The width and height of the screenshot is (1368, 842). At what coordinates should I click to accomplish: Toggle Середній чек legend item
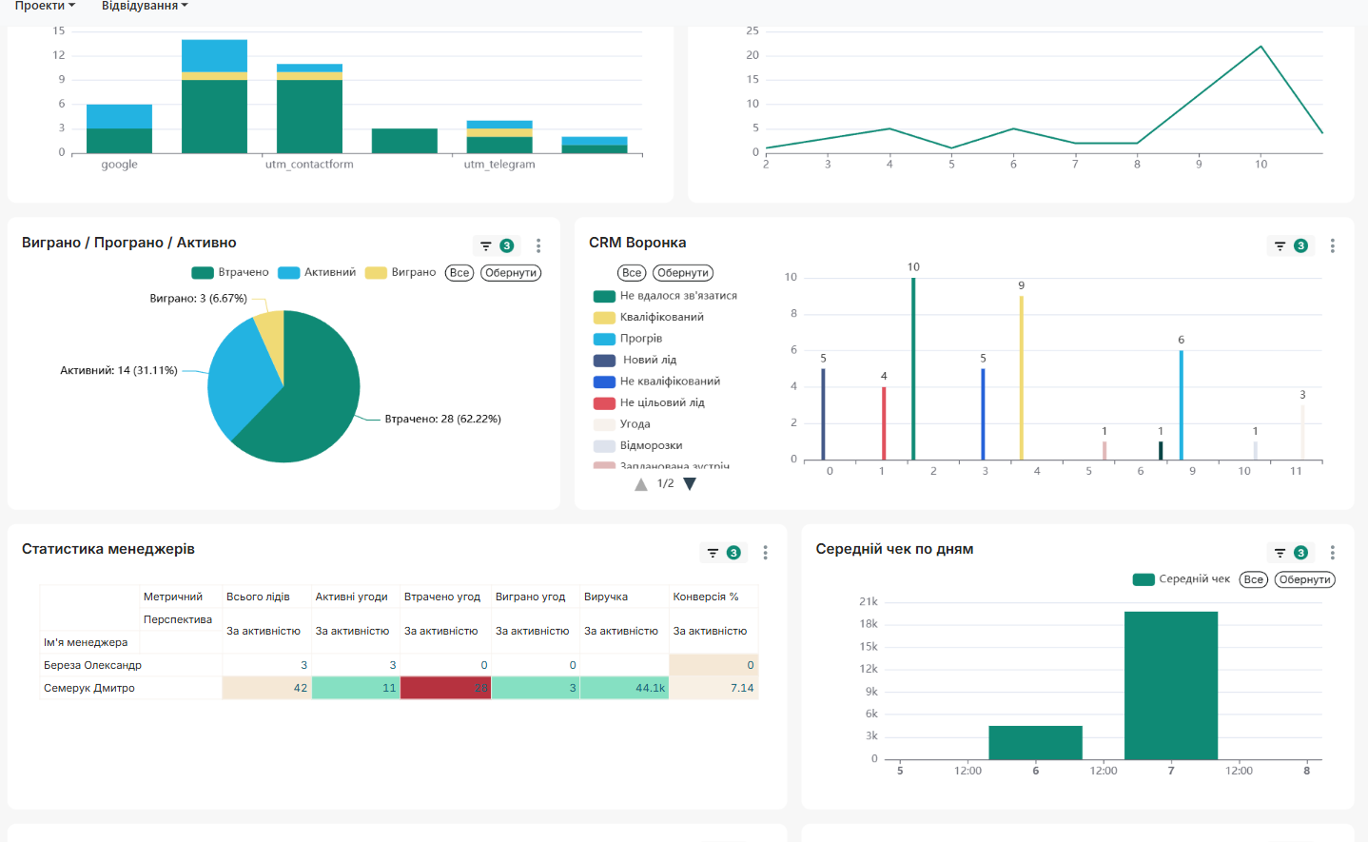point(1182,579)
